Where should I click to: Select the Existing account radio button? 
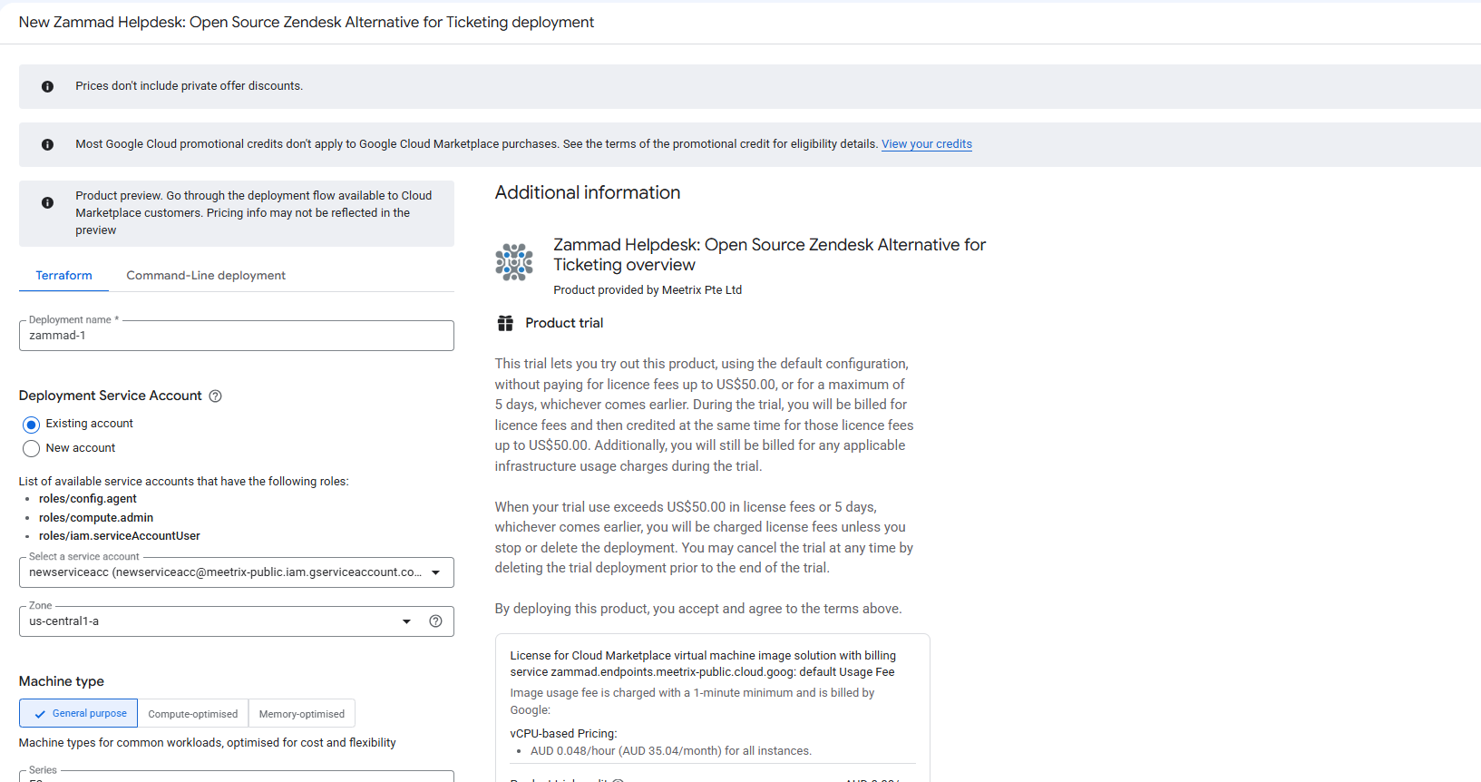point(32,425)
